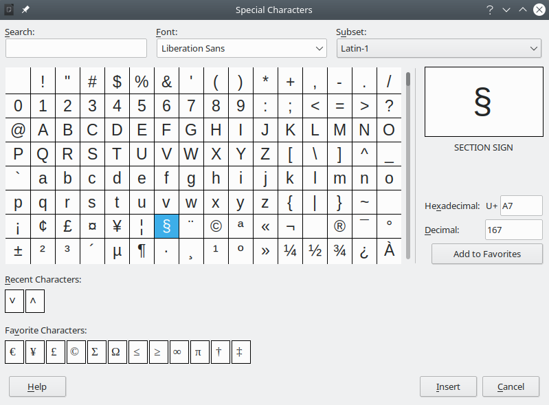The width and height of the screenshot is (549, 405).
Task: Click the Decimal field containing 167
Action: [x=513, y=230]
